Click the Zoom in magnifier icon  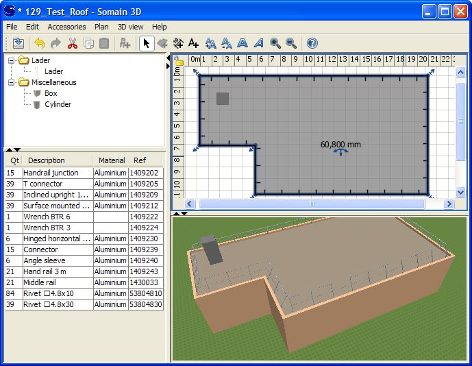click(275, 43)
